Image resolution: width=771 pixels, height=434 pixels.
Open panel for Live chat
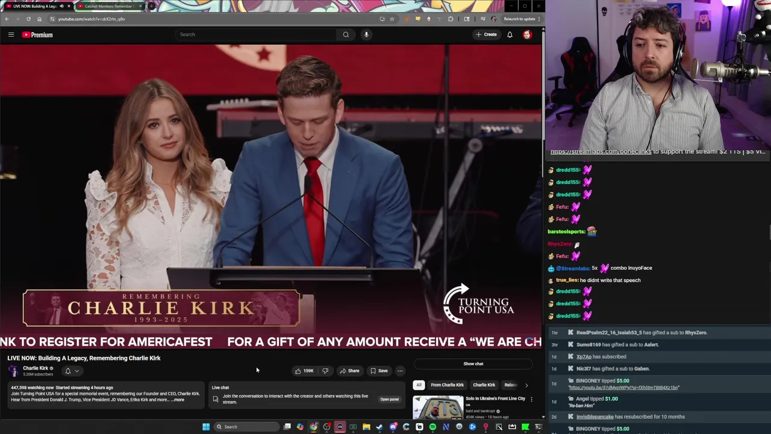click(x=389, y=399)
